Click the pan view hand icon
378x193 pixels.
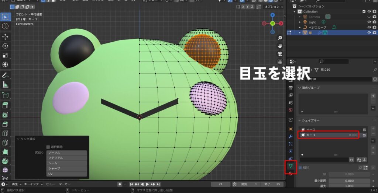coord(280,46)
